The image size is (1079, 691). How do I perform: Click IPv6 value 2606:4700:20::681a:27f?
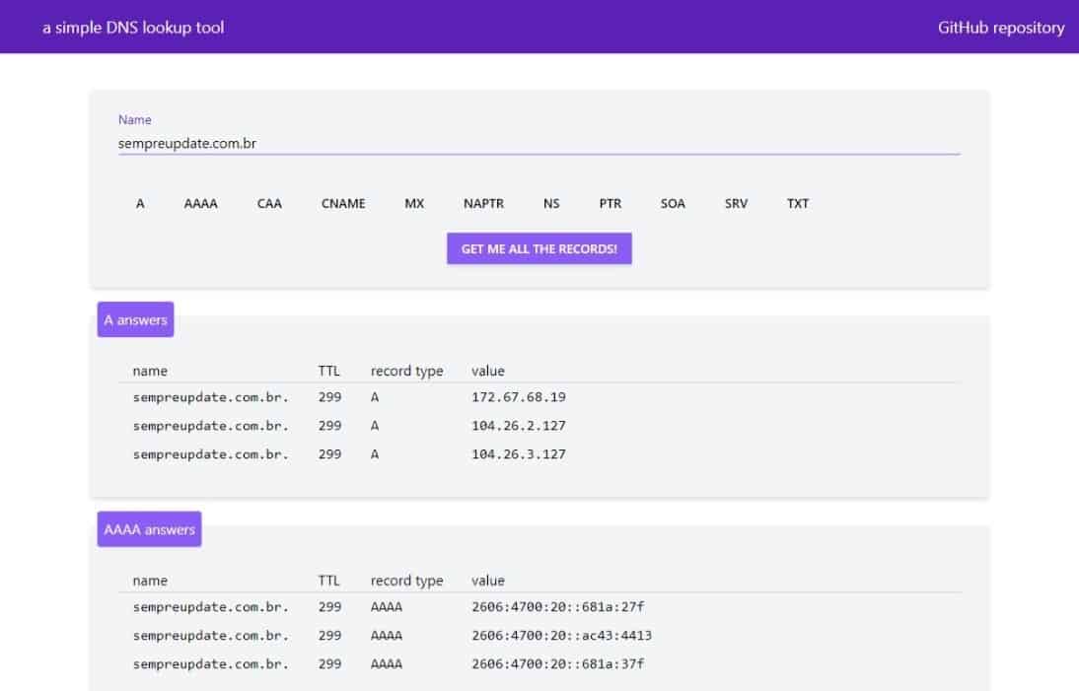pyautogui.click(x=558, y=606)
